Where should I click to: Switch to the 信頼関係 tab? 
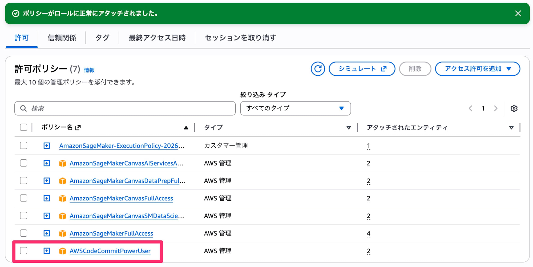(62, 38)
